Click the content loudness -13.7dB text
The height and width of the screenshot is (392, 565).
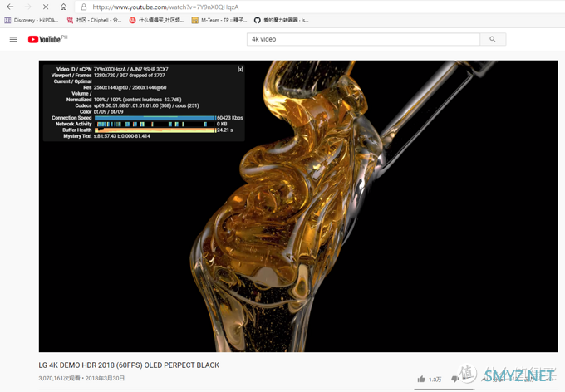click(x=152, y=100)
